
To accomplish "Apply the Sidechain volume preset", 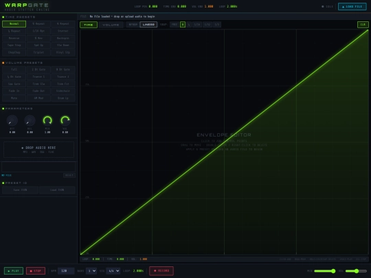I will pyautogui.click(x=63, y=91).
